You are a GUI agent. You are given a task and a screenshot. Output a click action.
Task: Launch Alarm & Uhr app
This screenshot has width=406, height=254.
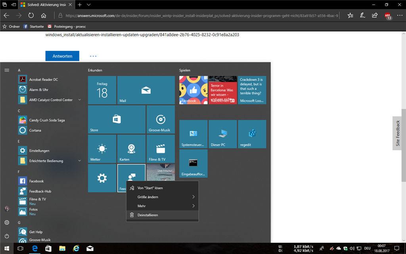coord(49,90)
